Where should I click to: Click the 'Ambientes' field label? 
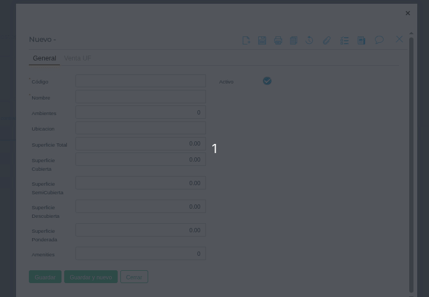click(x=44, y=113)
